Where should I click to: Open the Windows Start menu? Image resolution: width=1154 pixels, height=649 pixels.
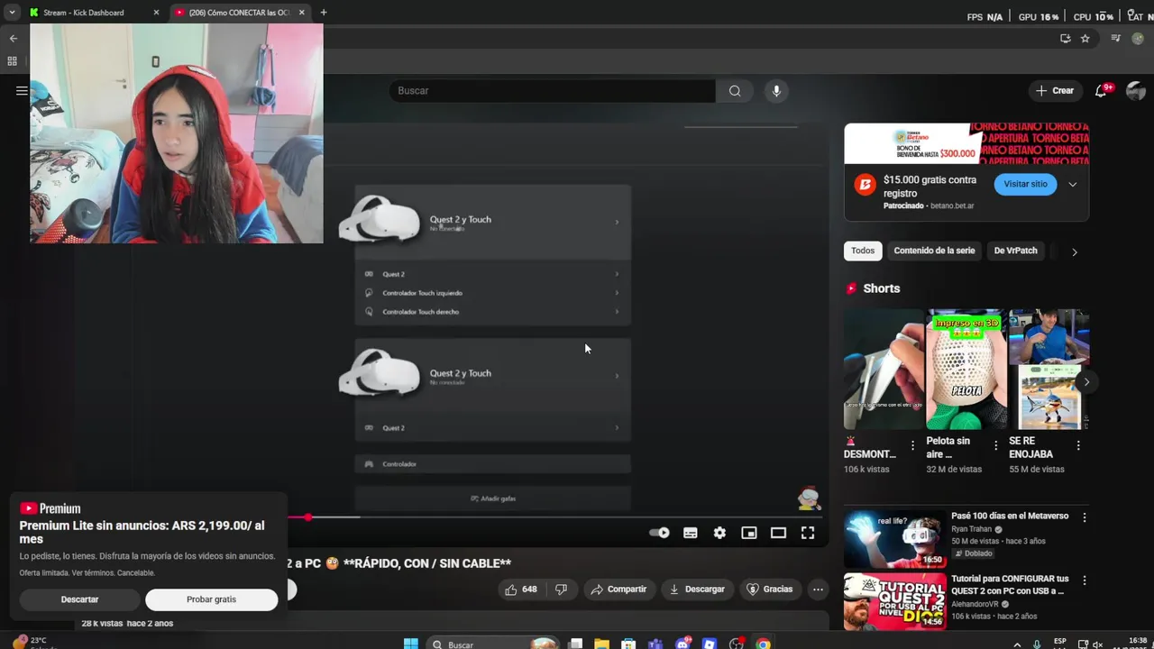pyautogui.click(x=411, y=644)
